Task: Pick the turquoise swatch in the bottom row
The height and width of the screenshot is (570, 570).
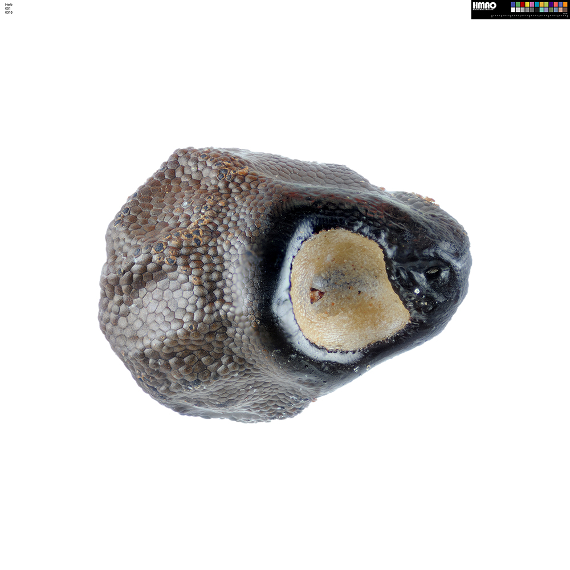Action: coord(541,10)
